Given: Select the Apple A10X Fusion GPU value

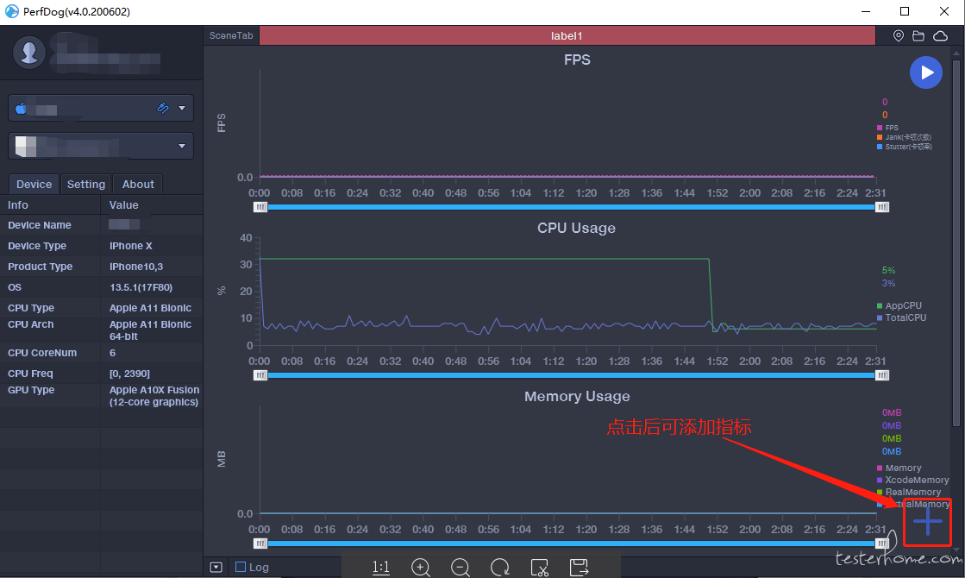Looking at the screenshot, I should click(154, 396).
